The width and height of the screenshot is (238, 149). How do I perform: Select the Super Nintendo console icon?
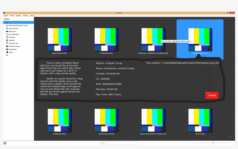pyautogui.click(x=7, y=29)
